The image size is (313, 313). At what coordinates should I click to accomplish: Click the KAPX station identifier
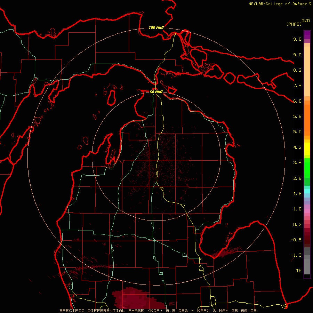[203, 311]
